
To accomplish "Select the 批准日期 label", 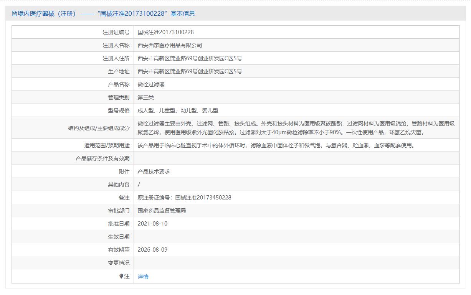I will pyautogui.click(x=119, y=224).
